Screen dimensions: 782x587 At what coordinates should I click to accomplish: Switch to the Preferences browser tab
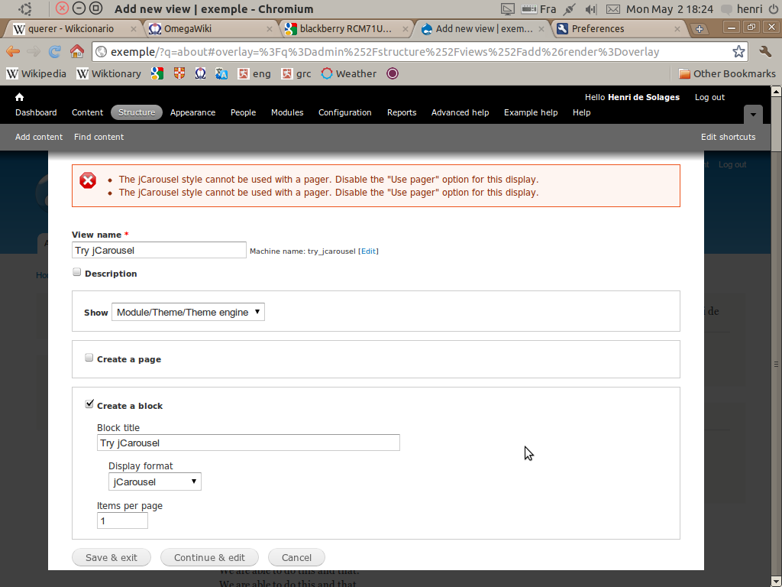620,29
